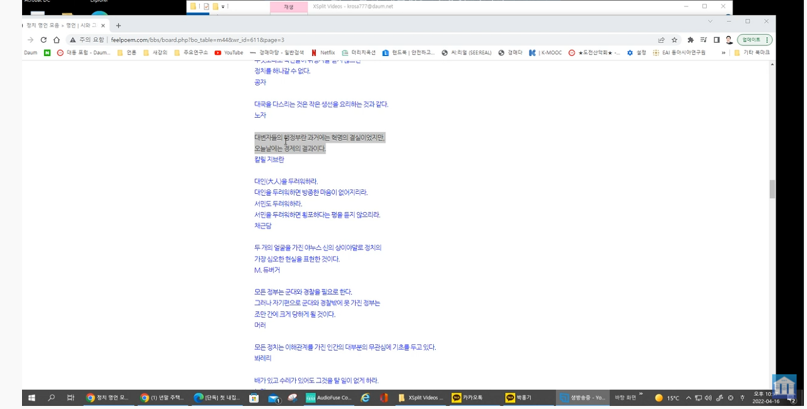Click the author name 'M. 듀버거'
Screen dimensions: 807x409
tap(267, 271)
